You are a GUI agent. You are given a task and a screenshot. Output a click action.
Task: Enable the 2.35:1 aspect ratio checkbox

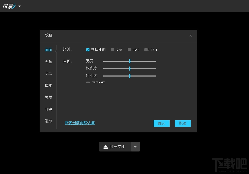pyautogui.click(x=146, y=50)
